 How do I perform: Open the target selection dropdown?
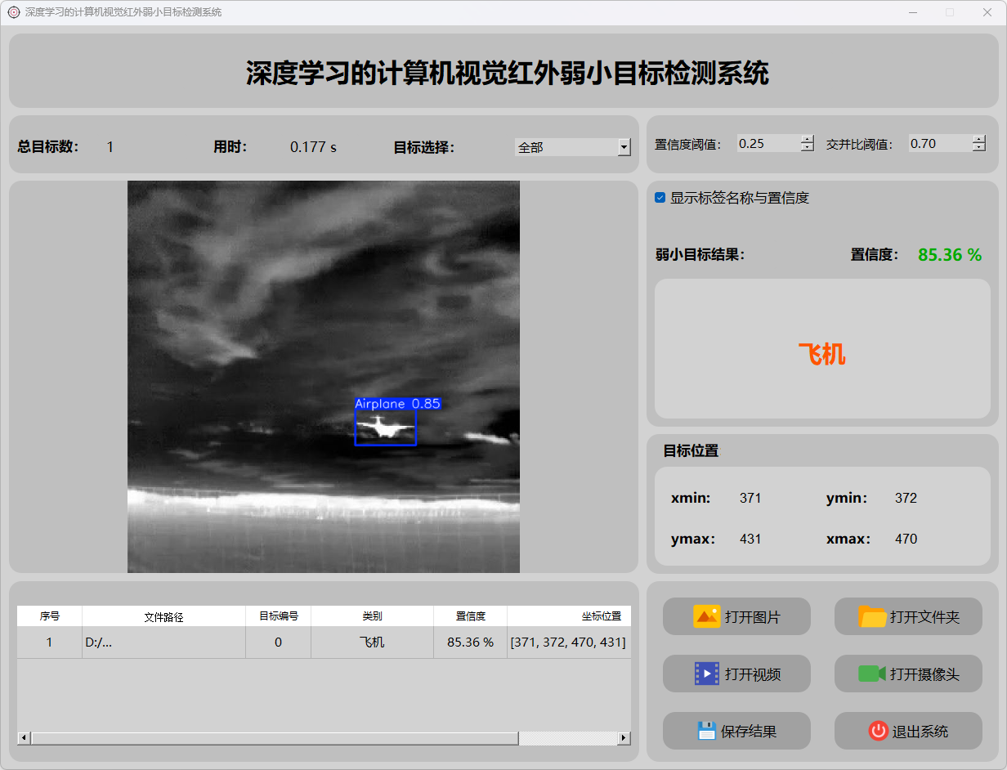point(624,147)
